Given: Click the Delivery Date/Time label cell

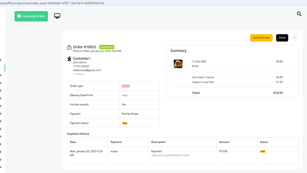Looking at the screenshot, I should pyautogui.click(x=93, y=95).
